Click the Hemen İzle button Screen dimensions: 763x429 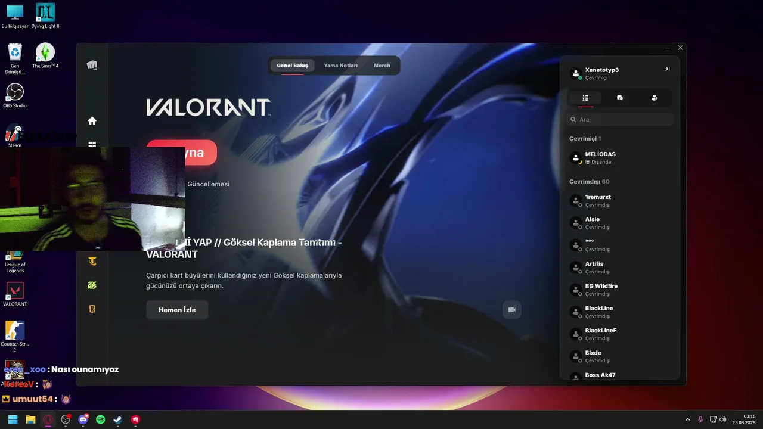(177, 310)
